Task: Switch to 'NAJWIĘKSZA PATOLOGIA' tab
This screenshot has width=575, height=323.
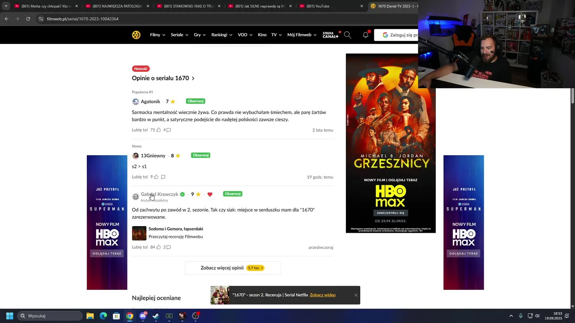Action: click(x=116, y=6)
